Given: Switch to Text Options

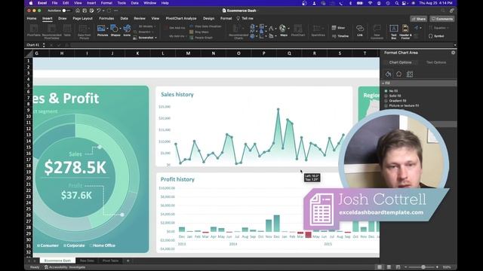Looking at the screenshot, I should 436,62.
